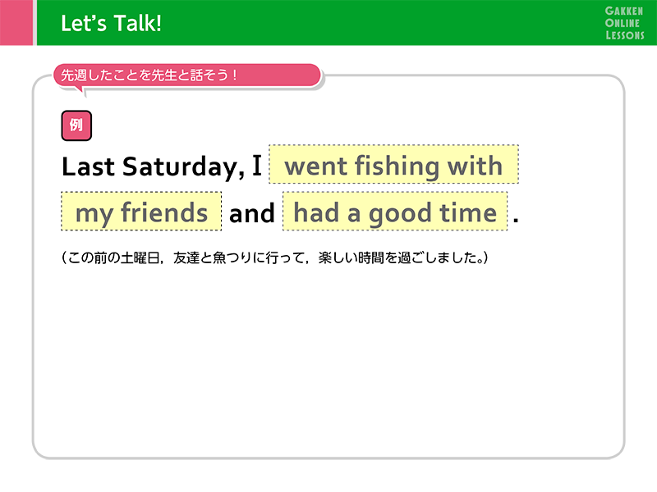Click the pronoun "I" before the first blank
657x492 pixels.
pos(256,166)
